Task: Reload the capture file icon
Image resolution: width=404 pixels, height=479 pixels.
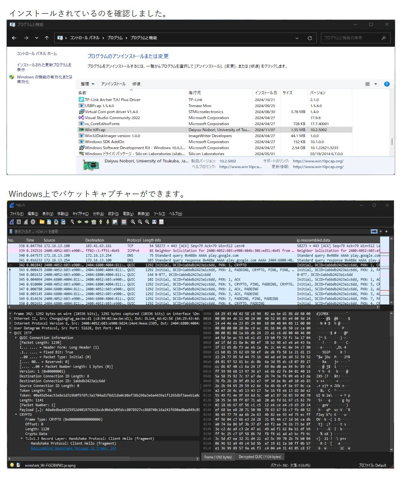Action: (63, 222)
